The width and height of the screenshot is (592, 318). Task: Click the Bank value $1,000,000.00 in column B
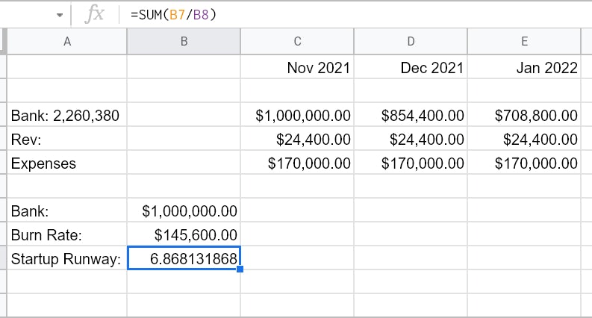(184, 211)
